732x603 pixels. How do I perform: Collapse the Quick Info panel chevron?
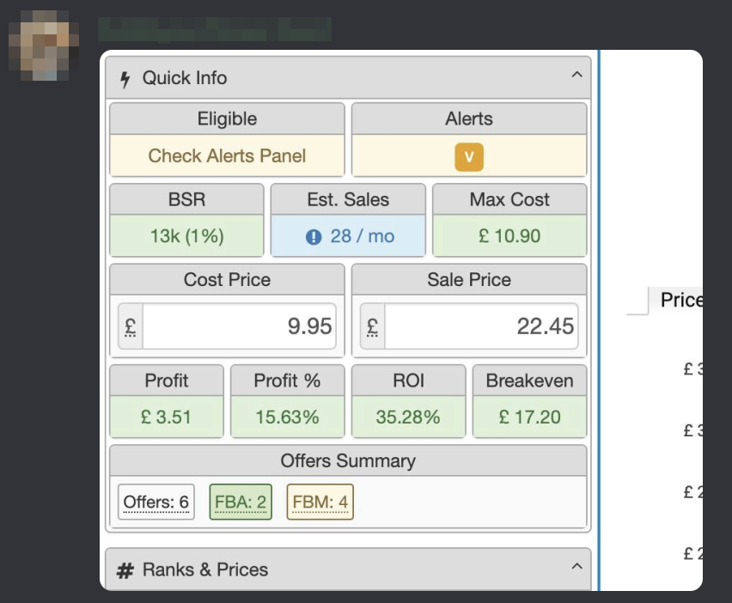pyautogui.click(x=577, y=75)
